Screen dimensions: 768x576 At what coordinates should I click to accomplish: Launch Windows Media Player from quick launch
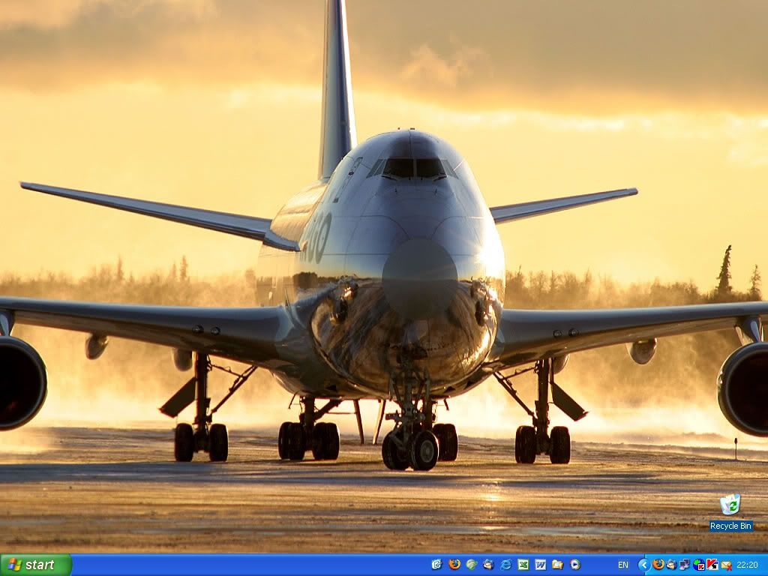(575, 565)
